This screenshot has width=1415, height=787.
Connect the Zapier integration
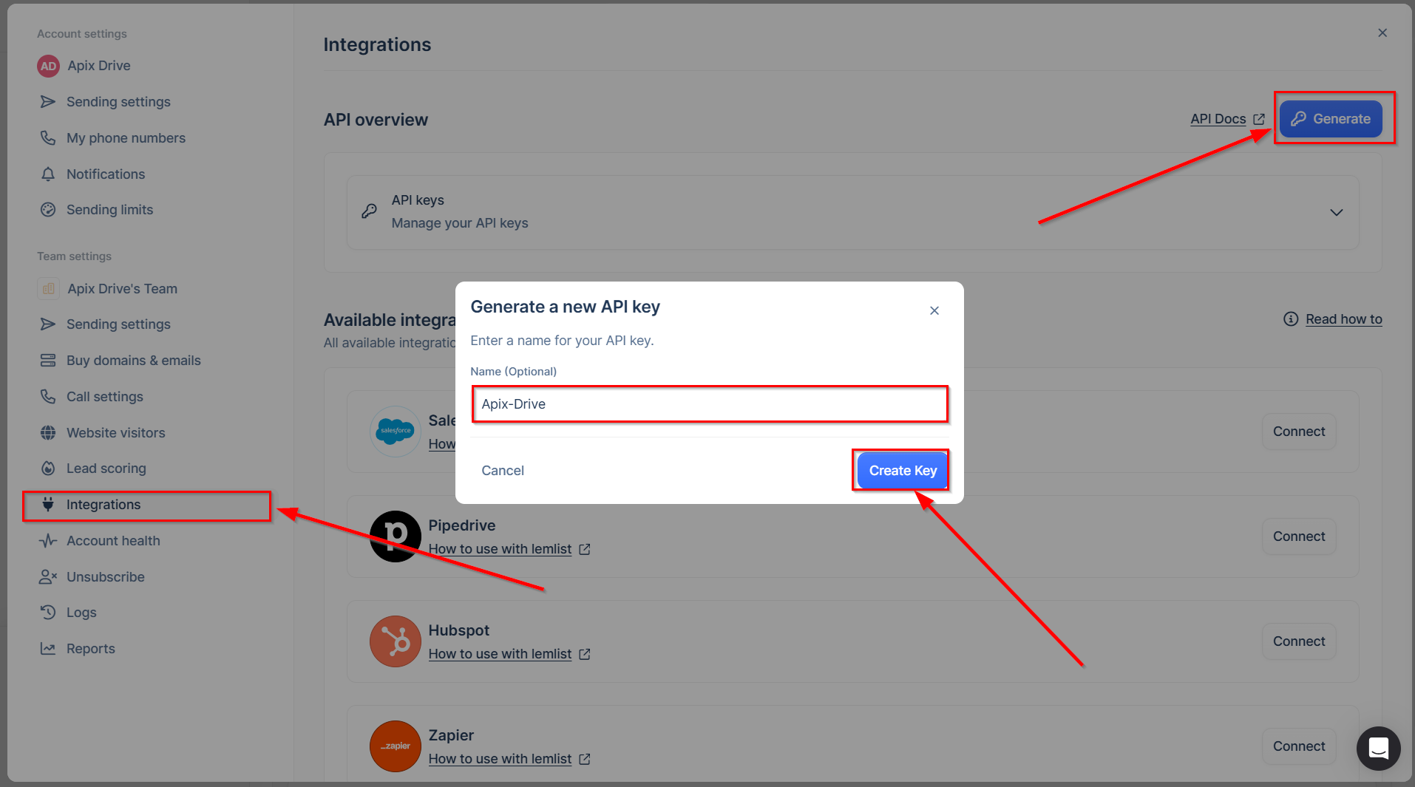click(x=1299, y=746)
